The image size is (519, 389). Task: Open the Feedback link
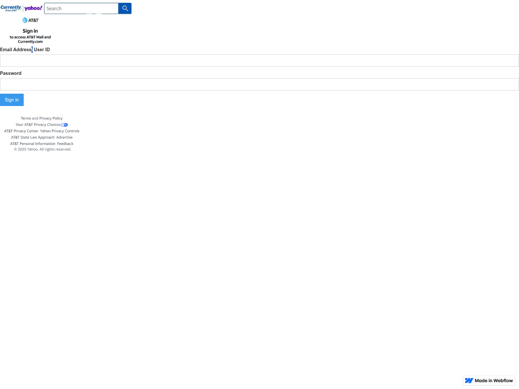65,144
